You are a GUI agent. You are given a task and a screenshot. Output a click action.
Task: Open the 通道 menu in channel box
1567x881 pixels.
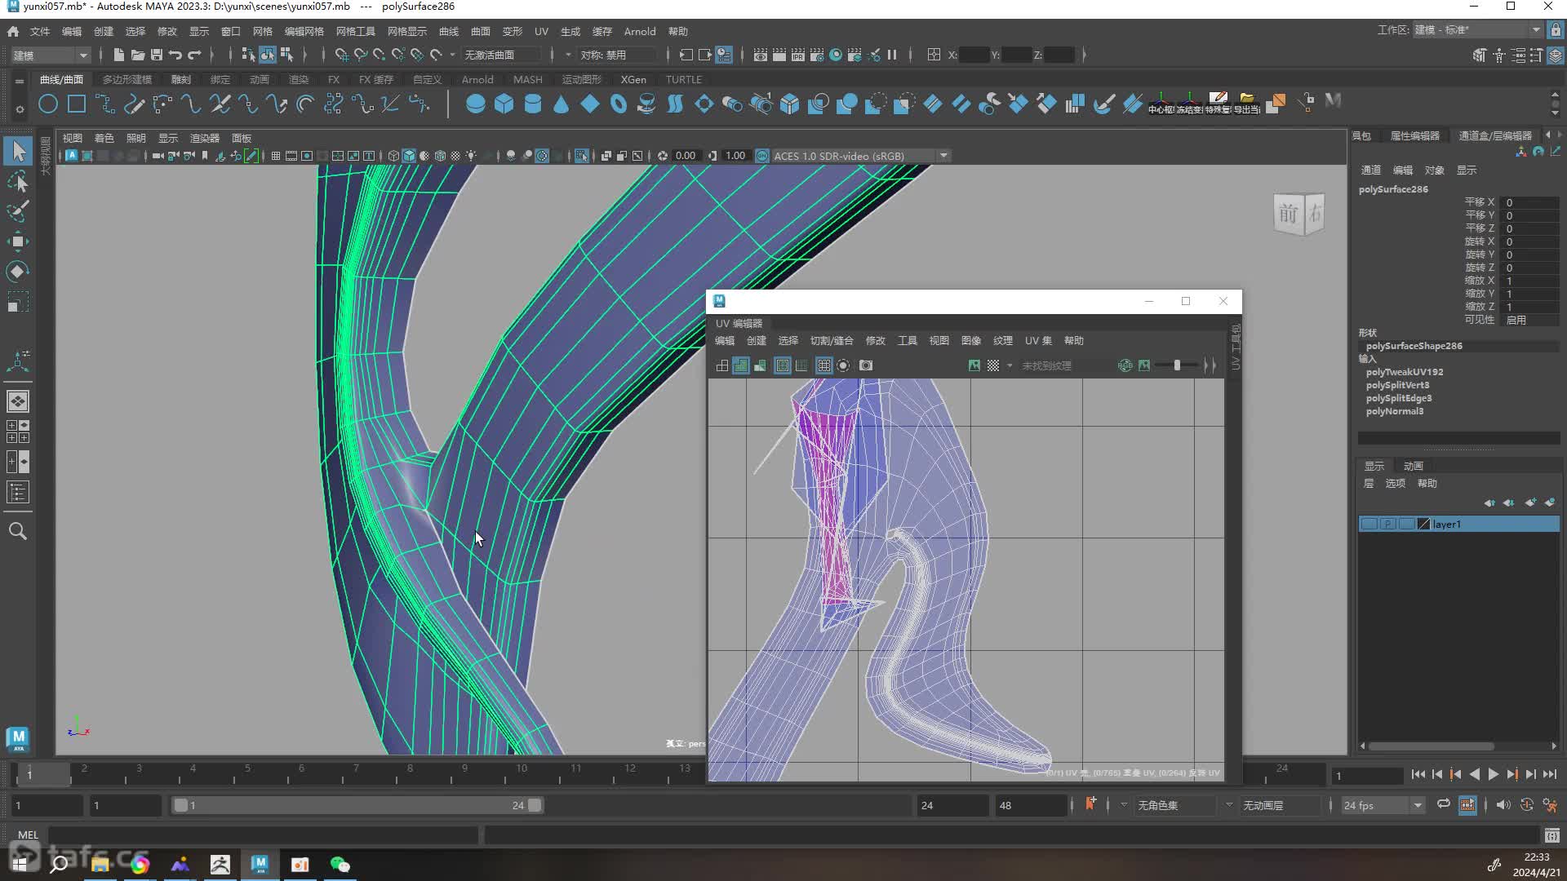point(1371,170)
